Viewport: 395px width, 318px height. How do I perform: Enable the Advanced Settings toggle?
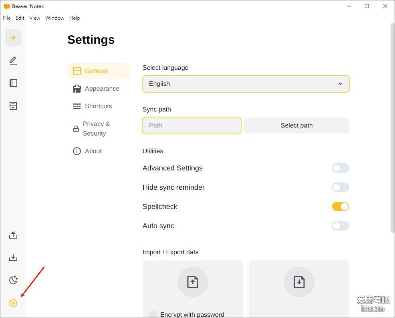[x=341, y=168]
